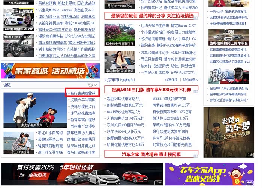Open the 最顶级的原创 forum highlights banner
The image size is (262, 188).
pos(152,16)
